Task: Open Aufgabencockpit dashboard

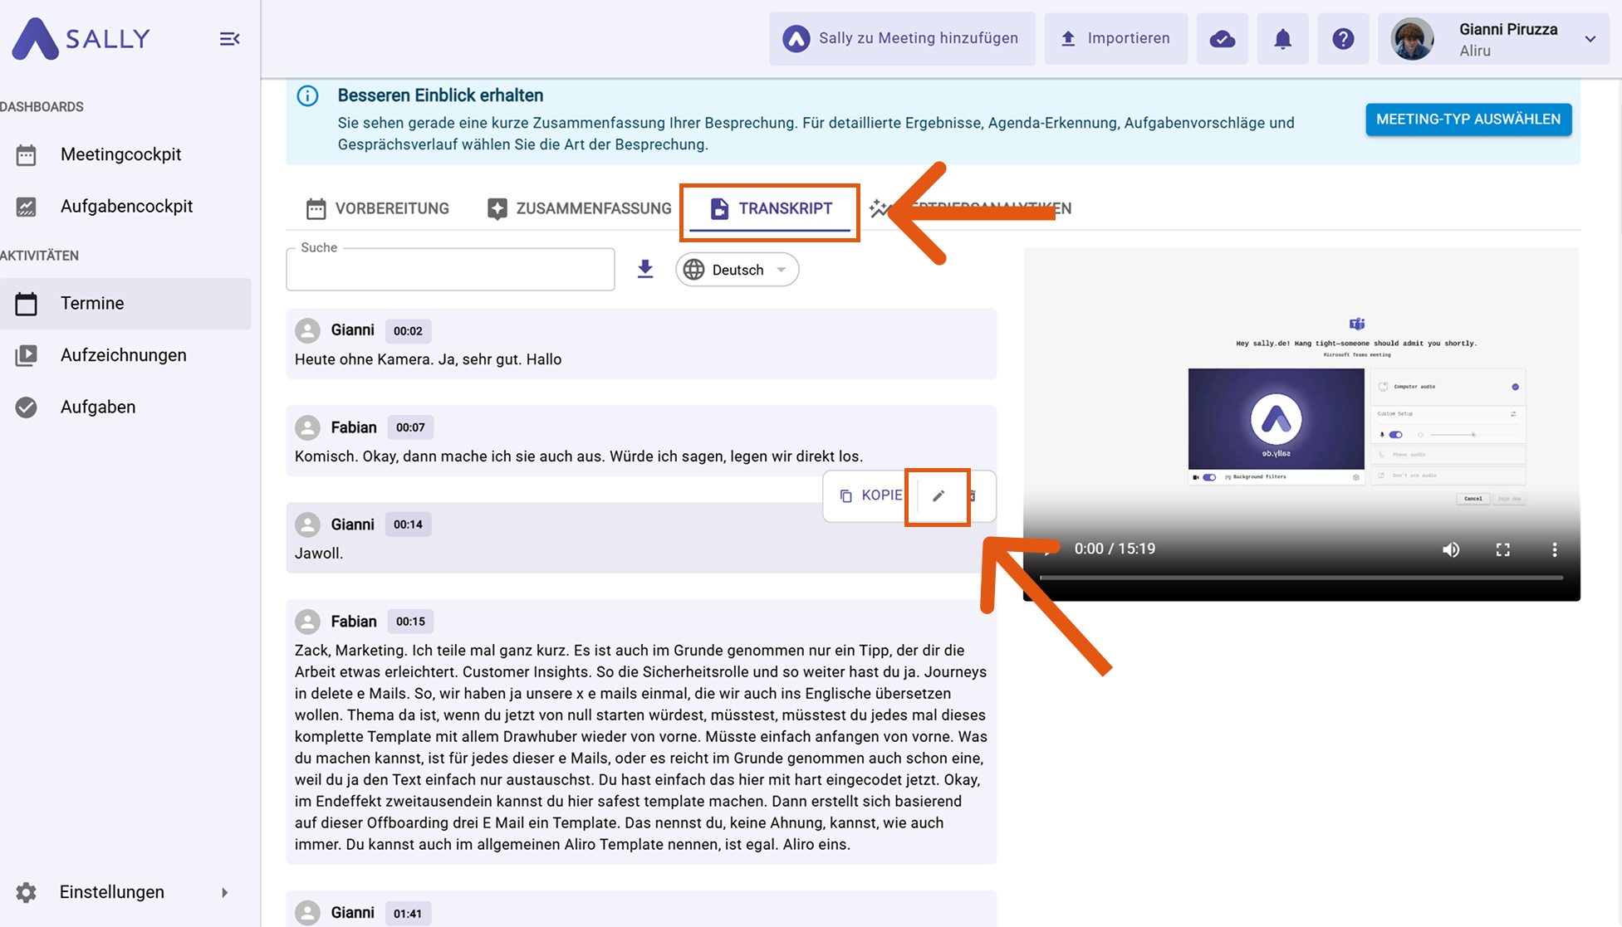Action: [x=126, y=206]
